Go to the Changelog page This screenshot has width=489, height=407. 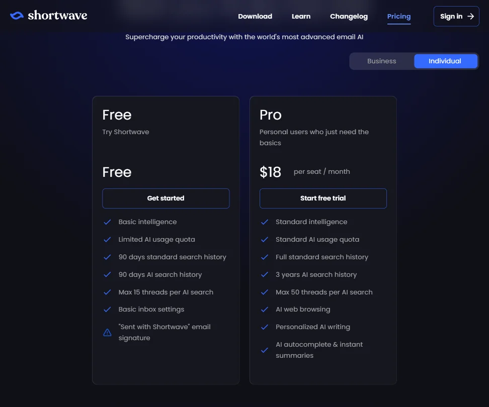[349, 16]
